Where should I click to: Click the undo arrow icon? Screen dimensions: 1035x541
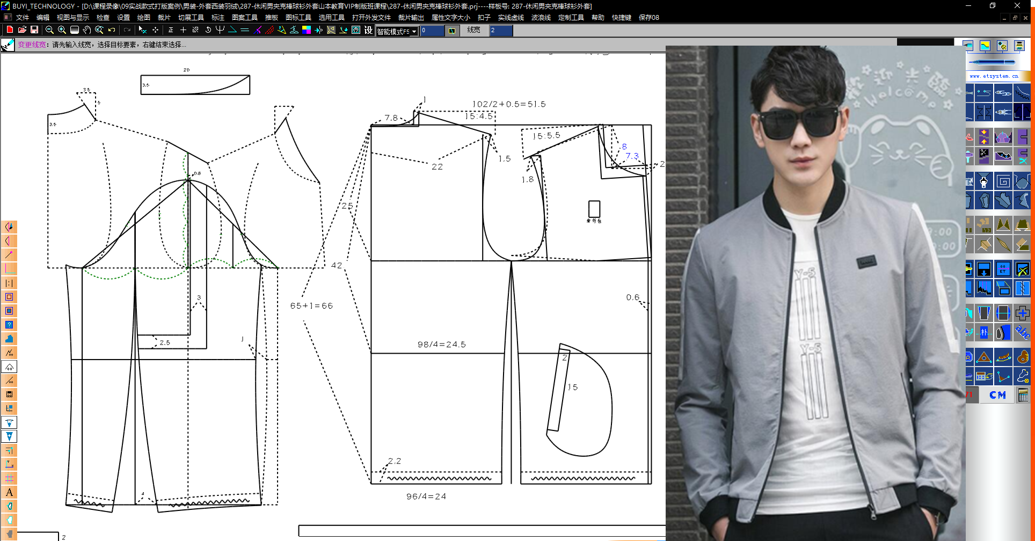pos(112,30)
